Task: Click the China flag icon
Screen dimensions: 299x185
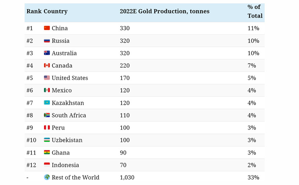Action: [x=47, y=28]
